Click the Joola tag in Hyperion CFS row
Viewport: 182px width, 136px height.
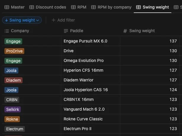[x=11, y=71]
